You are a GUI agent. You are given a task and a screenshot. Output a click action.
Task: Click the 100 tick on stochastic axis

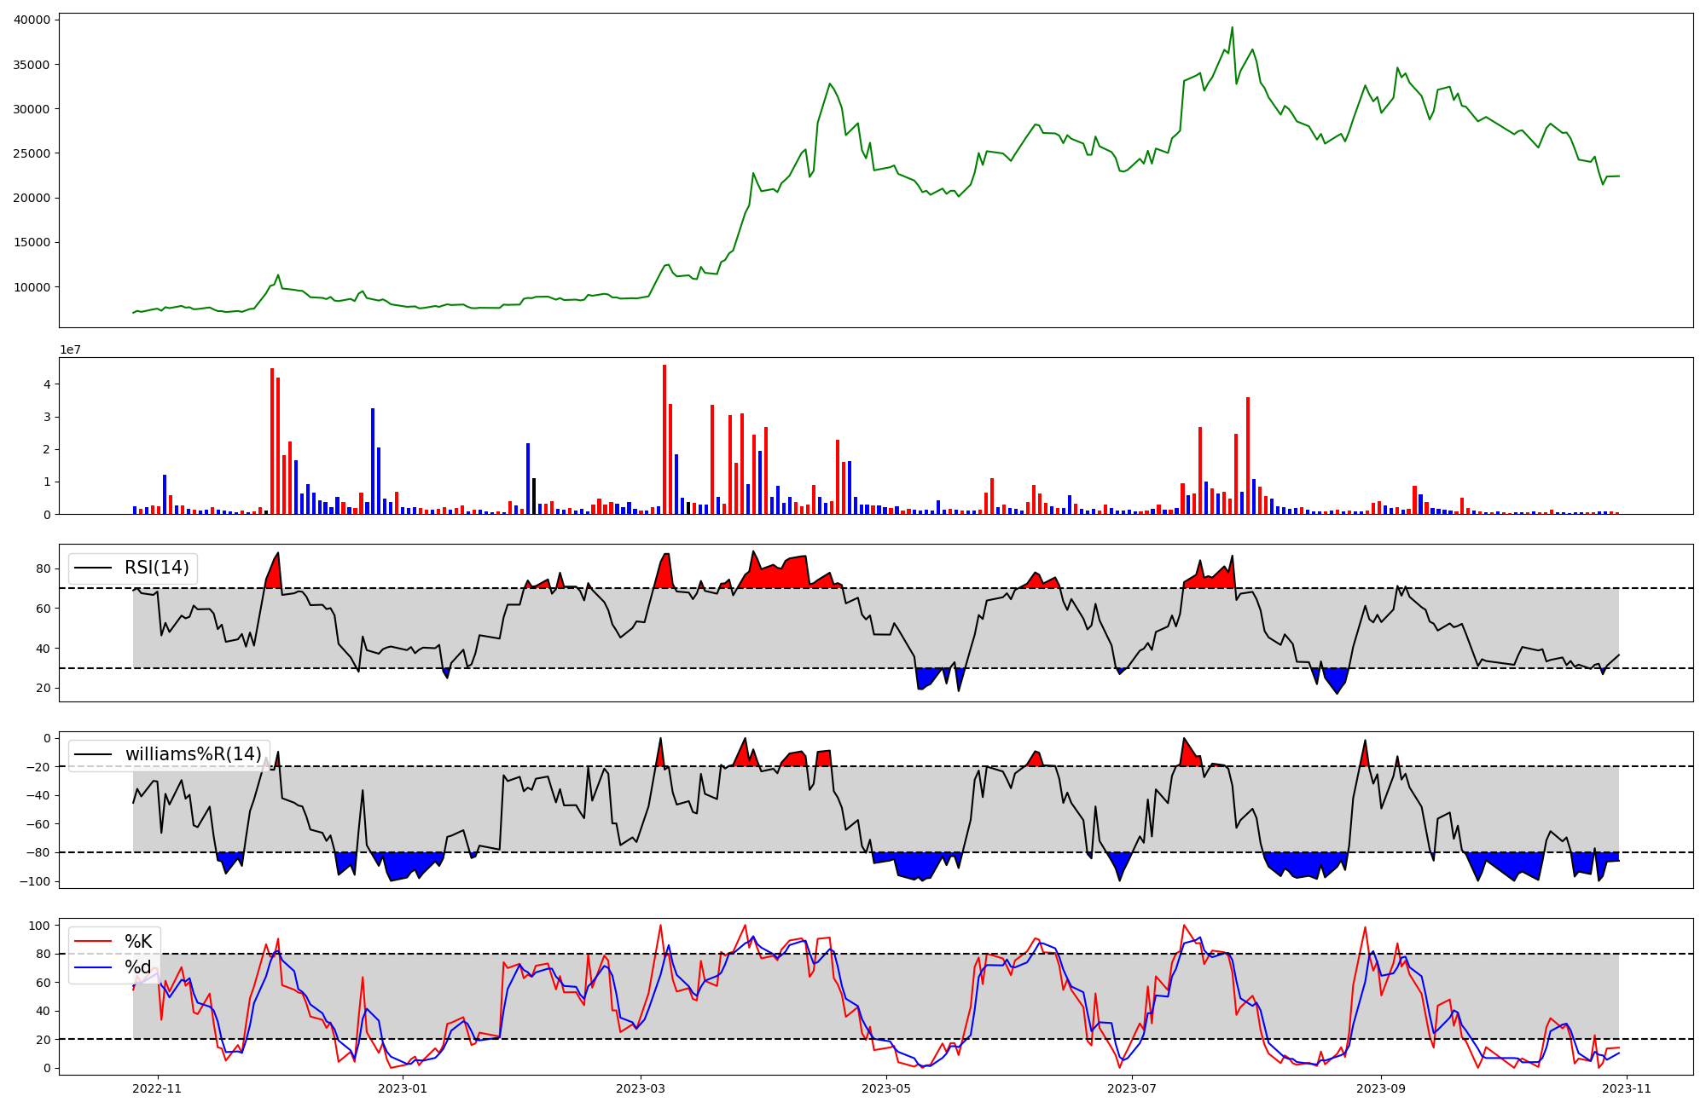pos(40,926)
